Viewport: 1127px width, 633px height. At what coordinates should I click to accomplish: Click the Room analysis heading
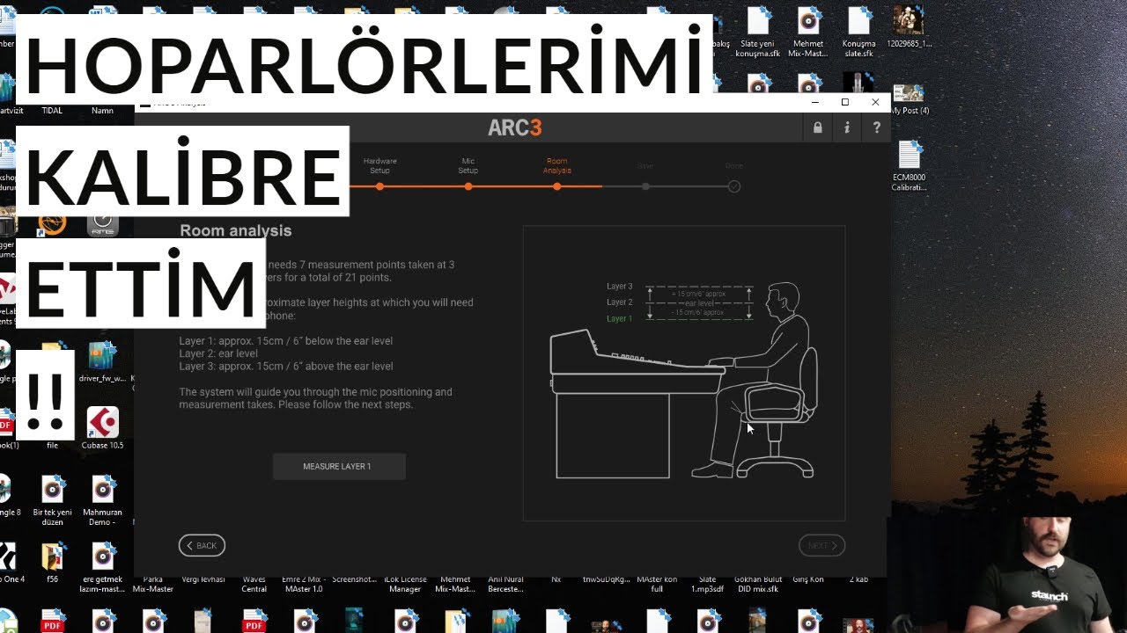click(235, 230)
